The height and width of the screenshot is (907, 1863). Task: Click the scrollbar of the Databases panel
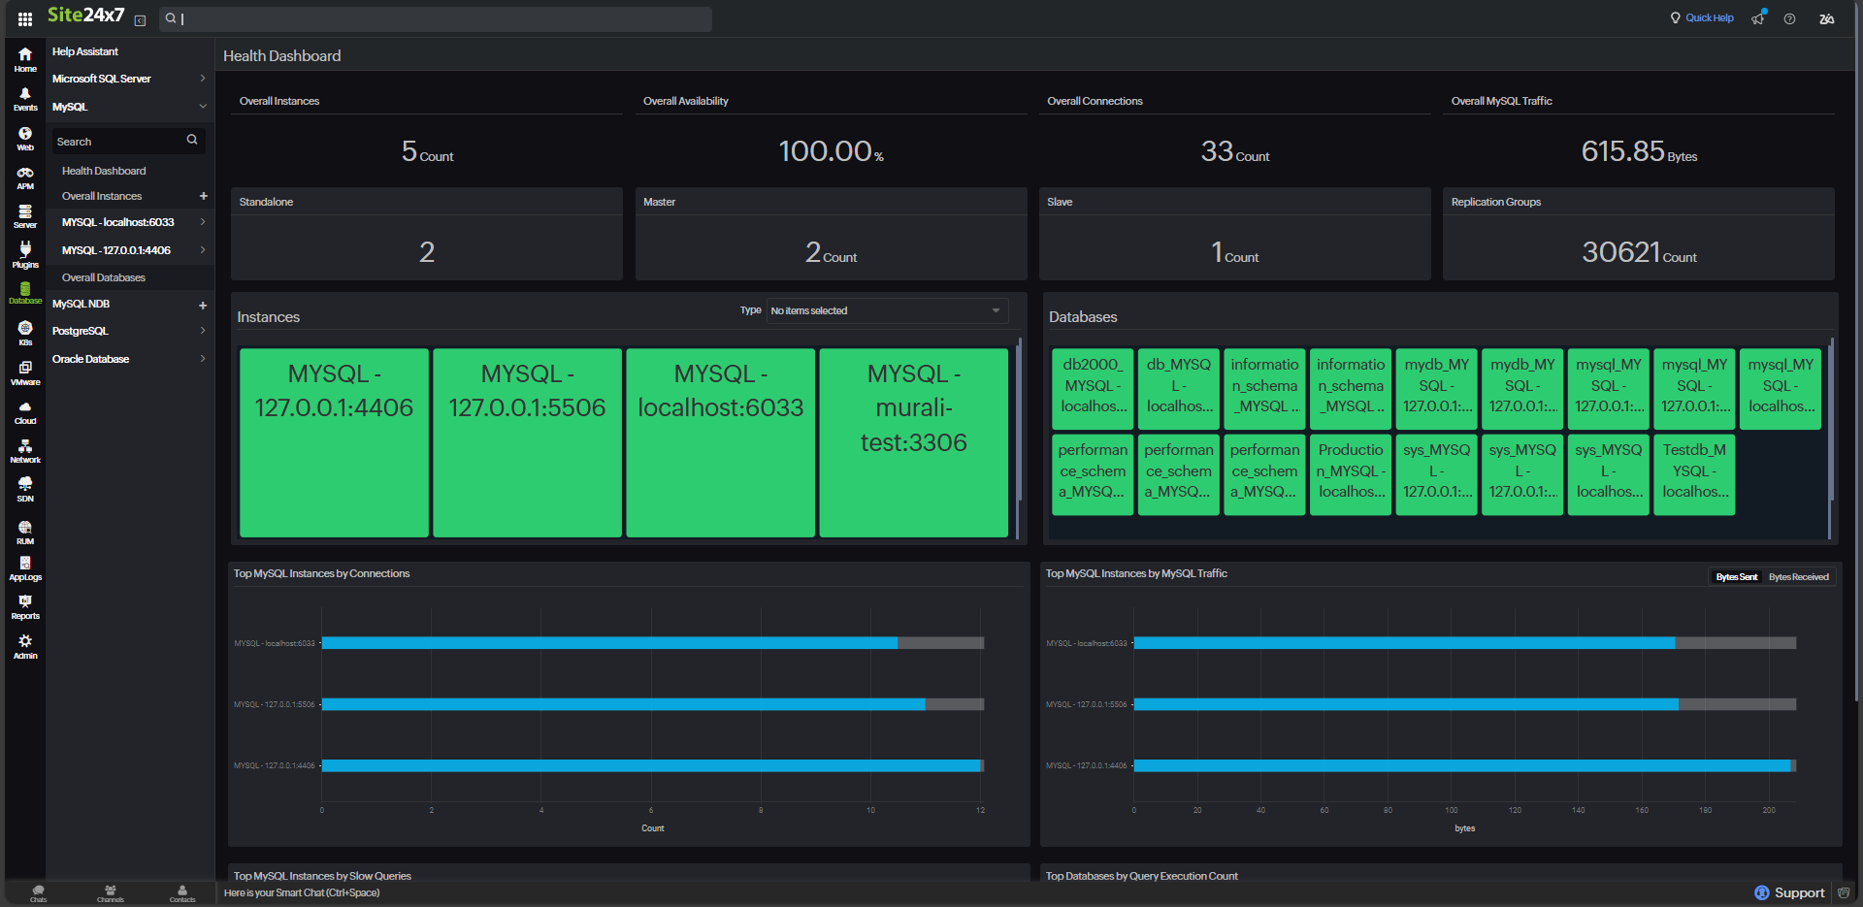1831,418
